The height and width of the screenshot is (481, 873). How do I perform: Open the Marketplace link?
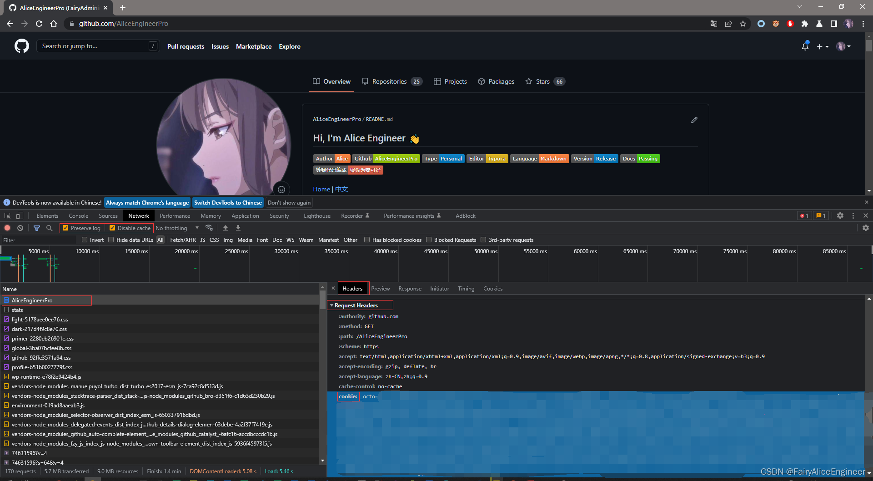point(254,46)
